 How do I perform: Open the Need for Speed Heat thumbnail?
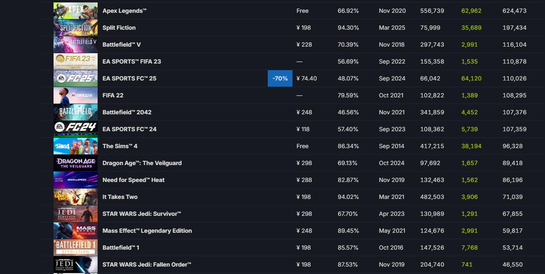point(75,180)
